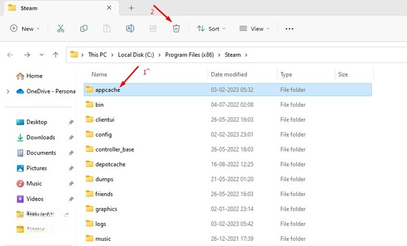Open Videos in Quick access
The width and height of the screenshot is (407, 246).
(x=30, y=199)
